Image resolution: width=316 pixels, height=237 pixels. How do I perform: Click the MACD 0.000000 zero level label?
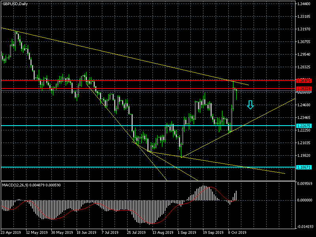pos(305,200)
